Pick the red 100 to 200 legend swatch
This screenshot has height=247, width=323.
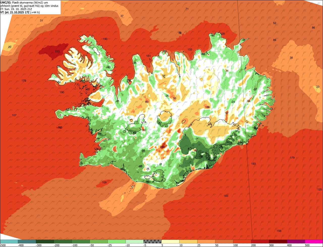(x=242, y=241)
